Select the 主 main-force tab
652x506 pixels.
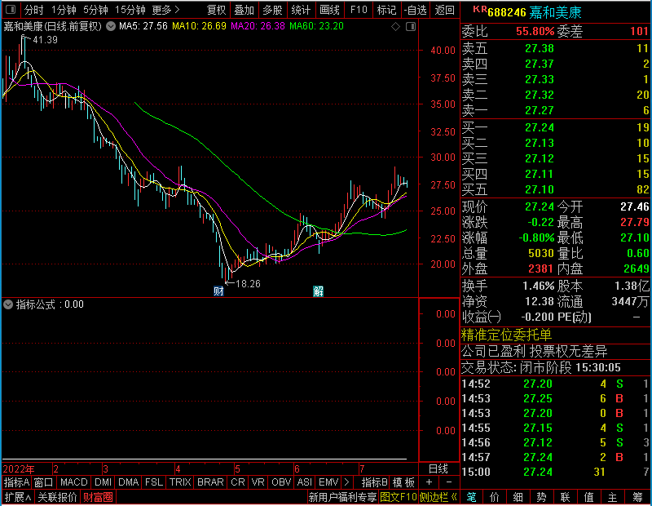point(613,497)
